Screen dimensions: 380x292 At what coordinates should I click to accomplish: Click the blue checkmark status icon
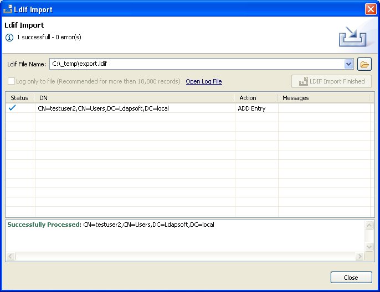13,108
